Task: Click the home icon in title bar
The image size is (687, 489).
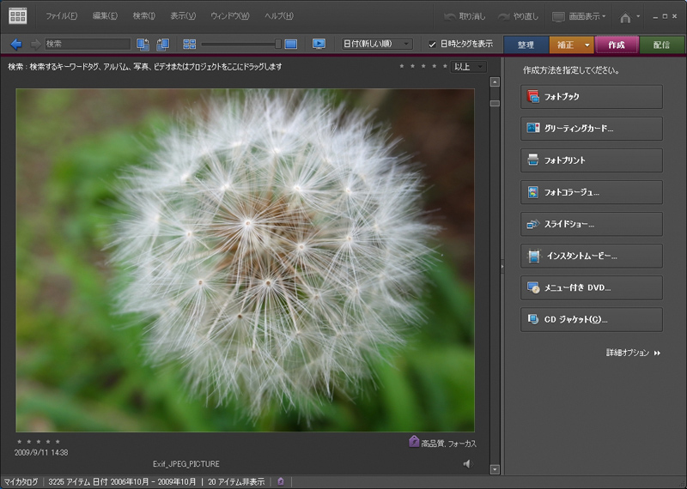Action: pos(625,16)
